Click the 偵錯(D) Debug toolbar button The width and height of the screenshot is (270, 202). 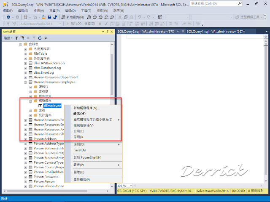[x=90, y=24]
